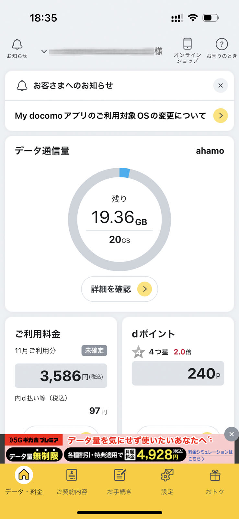Tap the 未確定 status badge
239x519 pixels.
click(94, 351)
